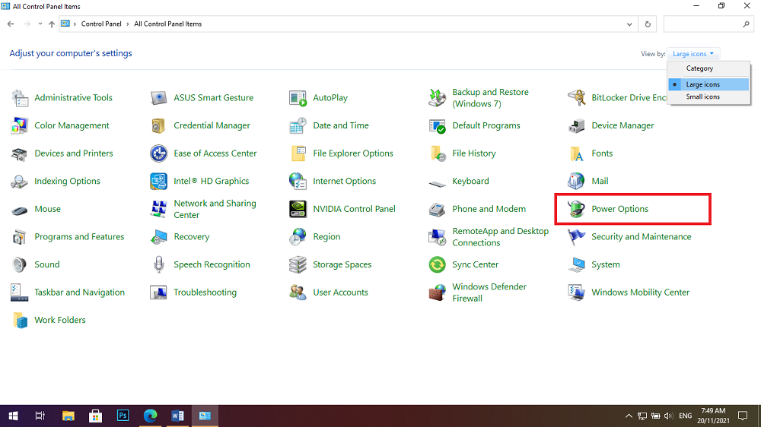
Task: Go back using the Back arrow
Action: tap(11, 24)
